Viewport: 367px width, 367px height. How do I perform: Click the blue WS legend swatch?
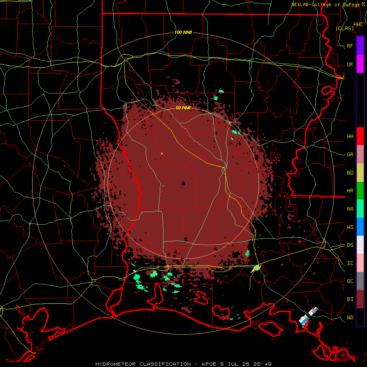(360, 227)
